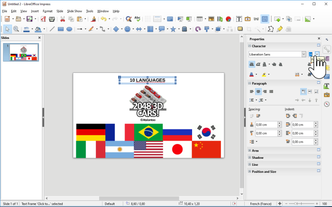Choose the Rectangle shape tool

click(x=61, y=29)
